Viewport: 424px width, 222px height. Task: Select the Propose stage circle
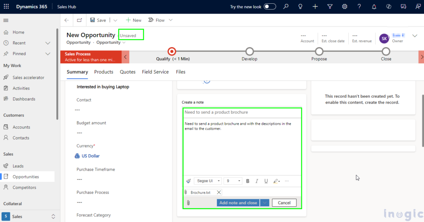[x=319, y=51]
